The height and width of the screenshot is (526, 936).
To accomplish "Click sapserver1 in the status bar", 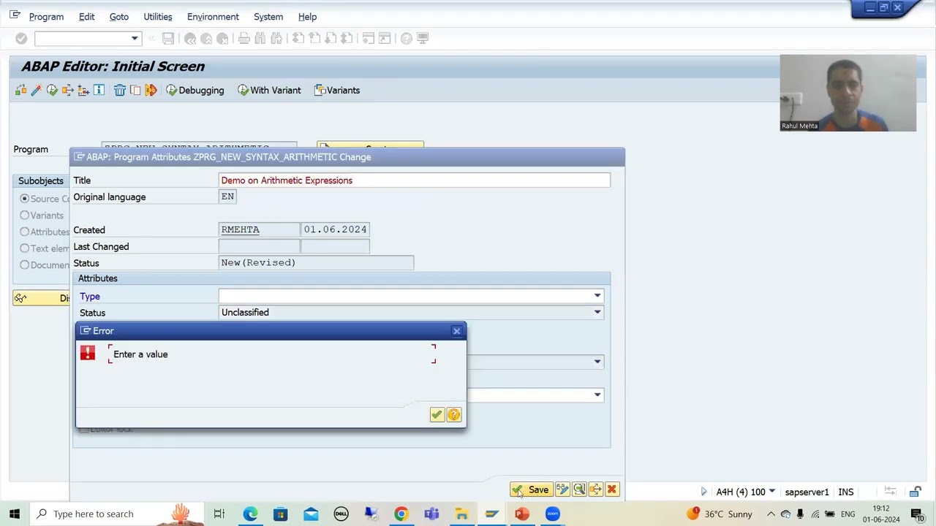I will pos(807,492).
